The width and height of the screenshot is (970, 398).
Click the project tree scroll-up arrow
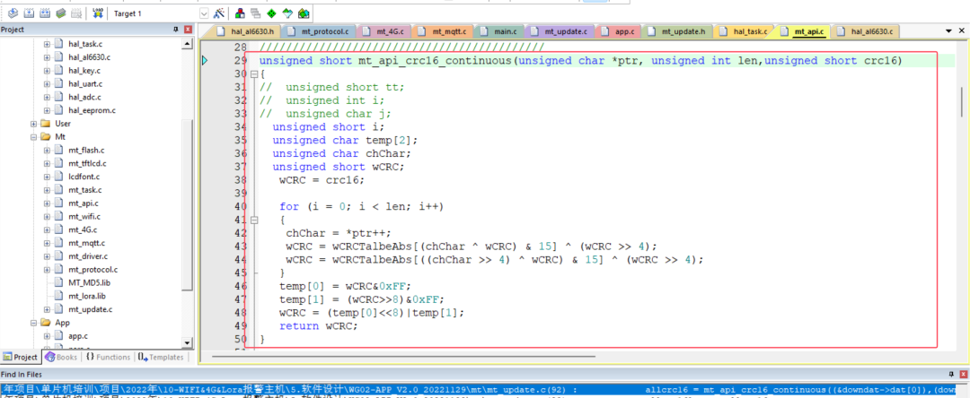tap(188, 45)
